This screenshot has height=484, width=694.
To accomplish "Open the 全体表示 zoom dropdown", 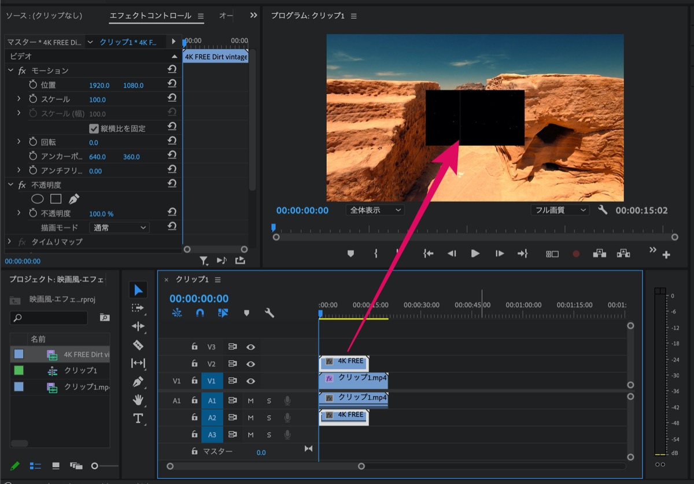I will point(375,210).
